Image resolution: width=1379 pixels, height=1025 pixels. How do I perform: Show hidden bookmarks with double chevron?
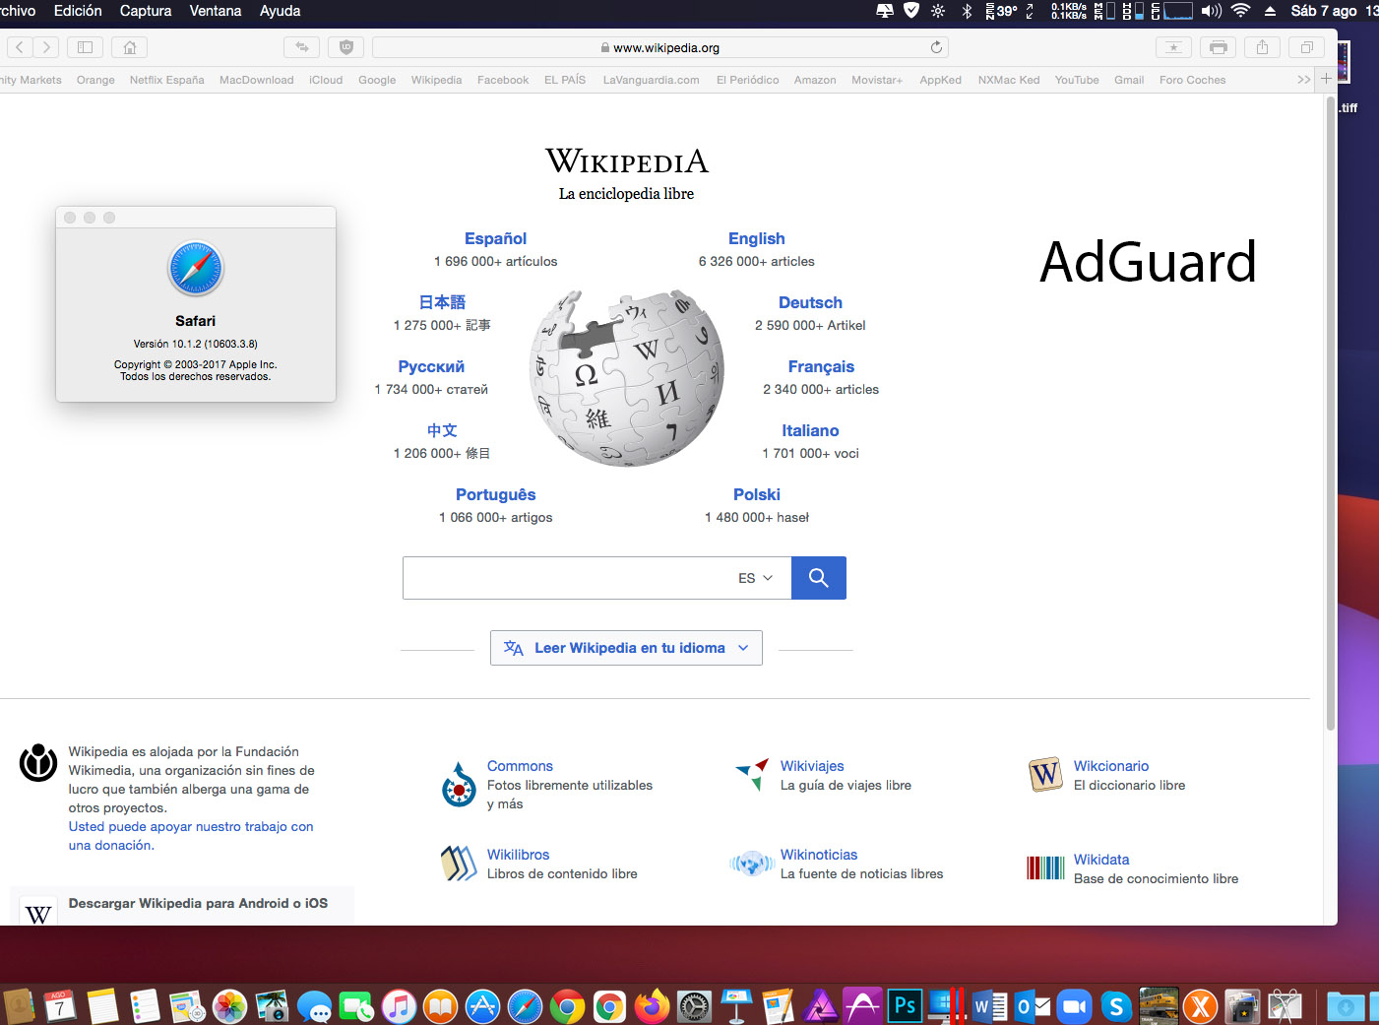[x=1304, y=80]
